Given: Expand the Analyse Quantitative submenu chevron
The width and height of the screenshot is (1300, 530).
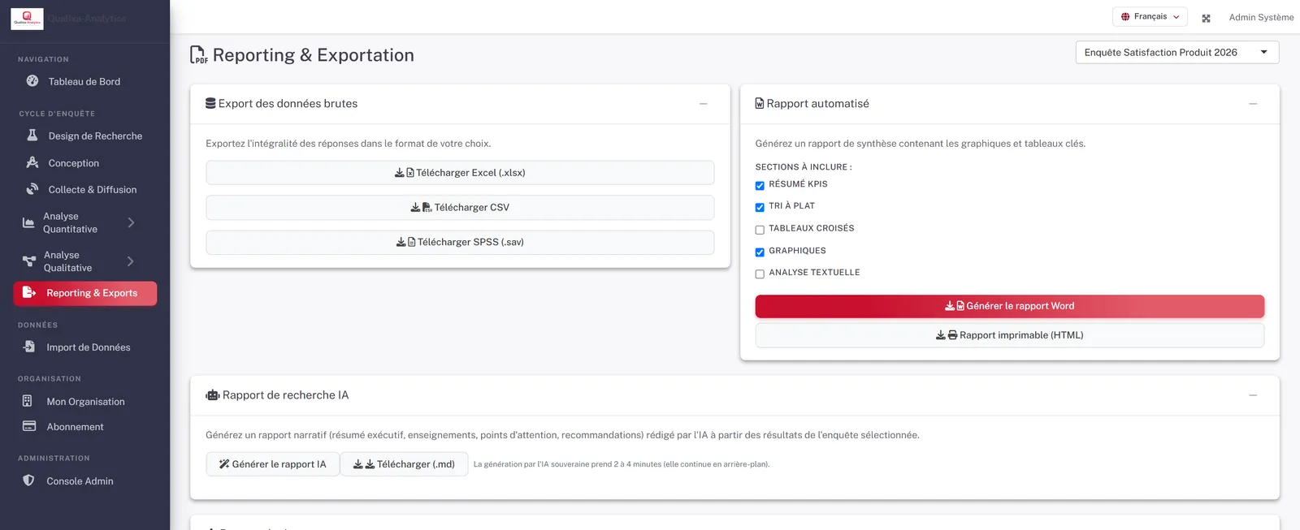Looking at the screenshot, I should pos(132,222).
